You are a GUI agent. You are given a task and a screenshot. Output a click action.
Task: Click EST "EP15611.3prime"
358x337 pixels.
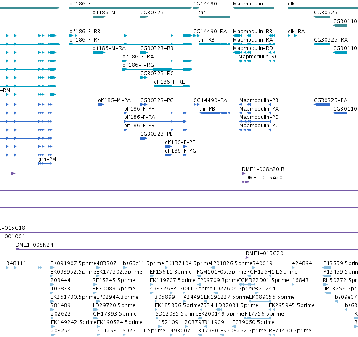click(x=170, y=272)
